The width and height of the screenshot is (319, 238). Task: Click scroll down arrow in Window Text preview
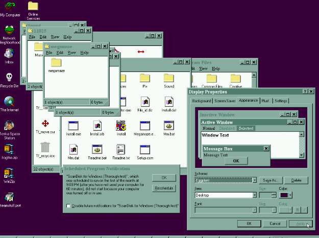click(302, 155)
